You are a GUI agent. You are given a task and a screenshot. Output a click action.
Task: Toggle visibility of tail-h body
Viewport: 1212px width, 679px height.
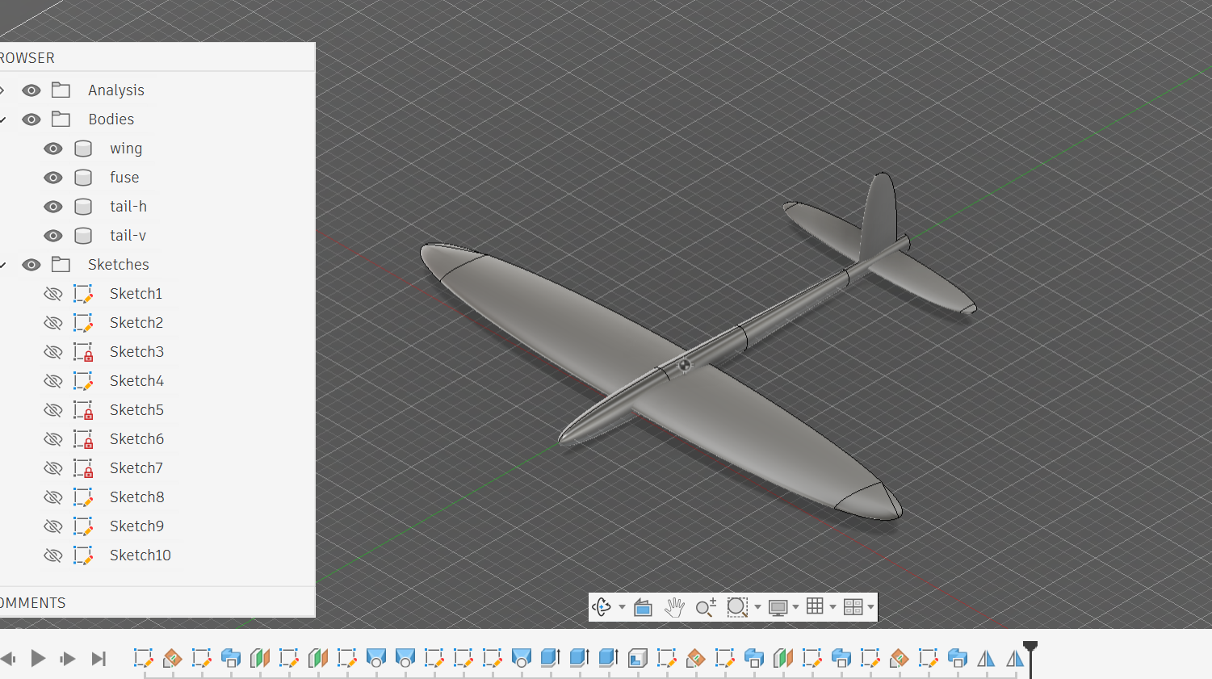coord(53,207)
